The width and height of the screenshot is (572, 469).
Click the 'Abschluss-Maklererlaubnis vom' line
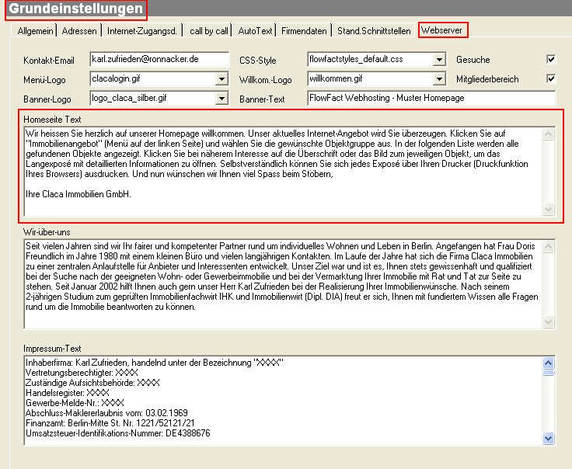pyautogui.click(x=106, y=413)
